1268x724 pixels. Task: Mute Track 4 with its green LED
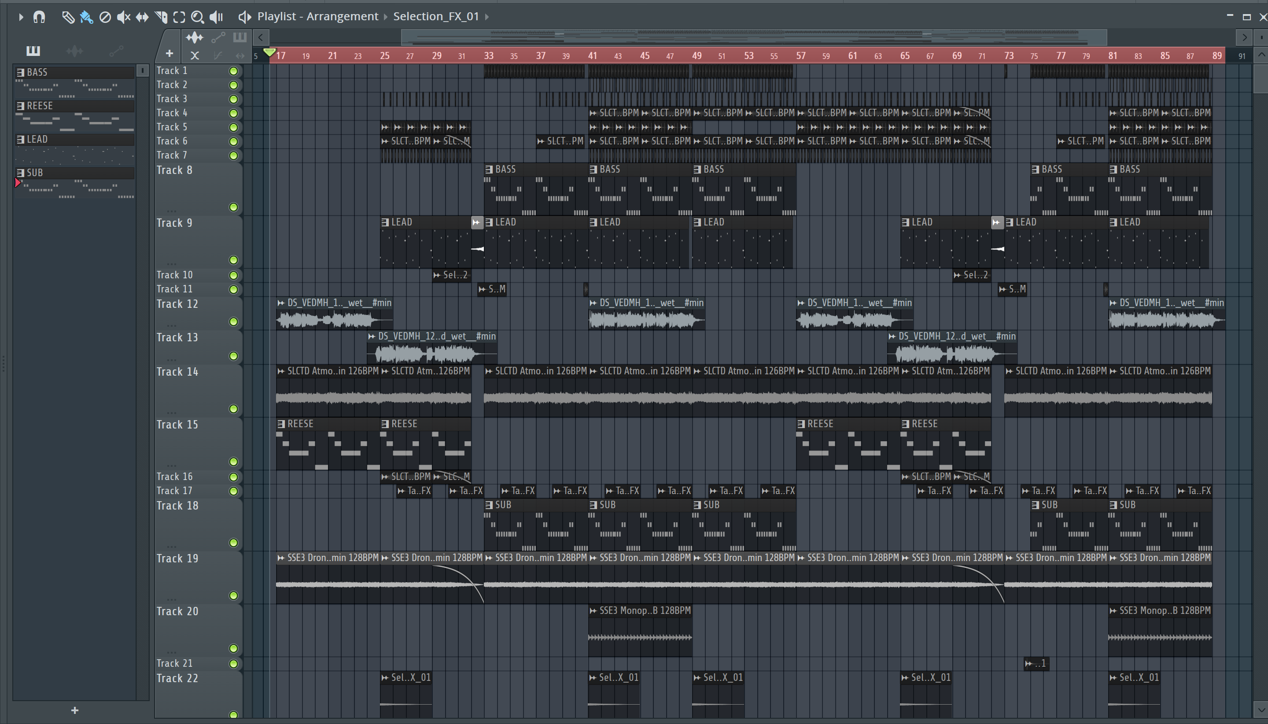(233, 113)
